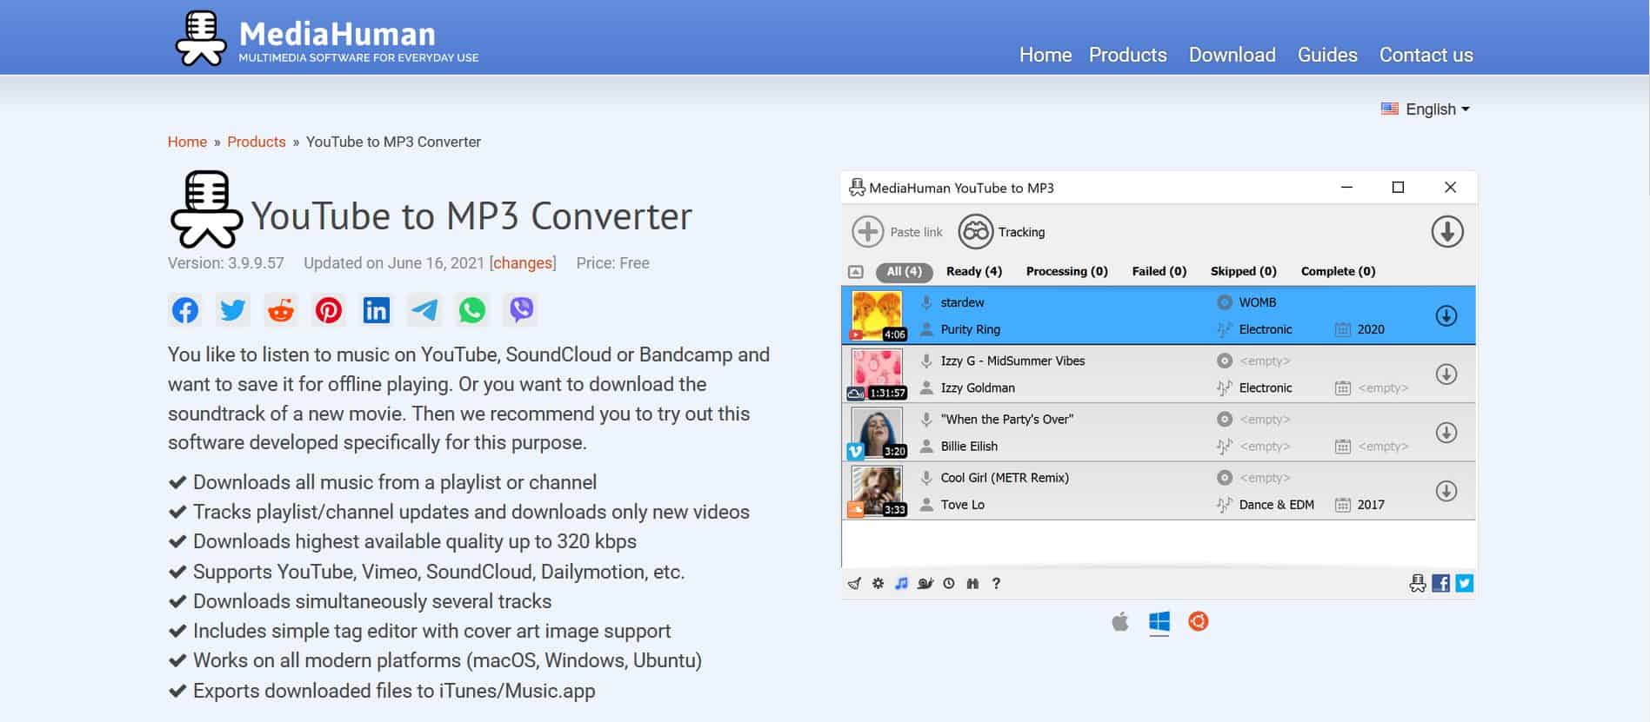Download the stardew track
1650x722 pixels.
click(1446, 315)
